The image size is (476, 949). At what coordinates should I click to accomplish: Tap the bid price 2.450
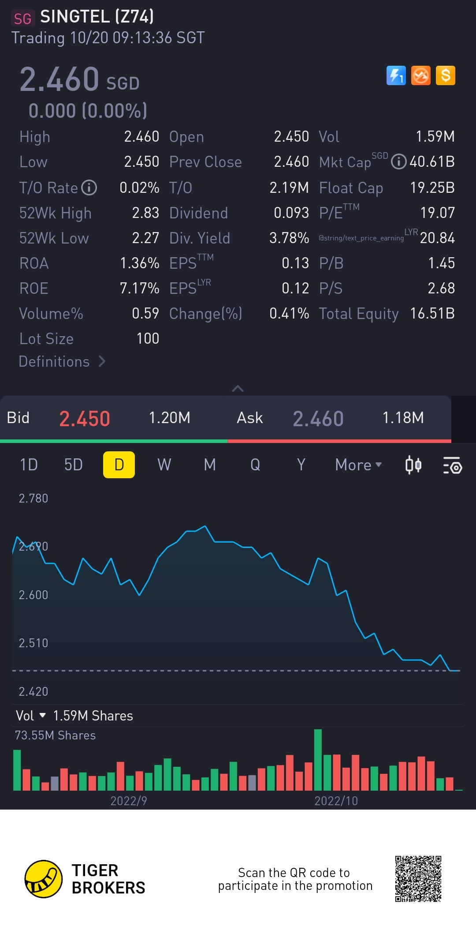[x=84, y=418]
